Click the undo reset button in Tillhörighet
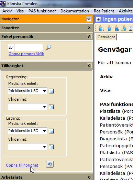The height and width of the screenshot is (180, 133). tap(50, 164)
